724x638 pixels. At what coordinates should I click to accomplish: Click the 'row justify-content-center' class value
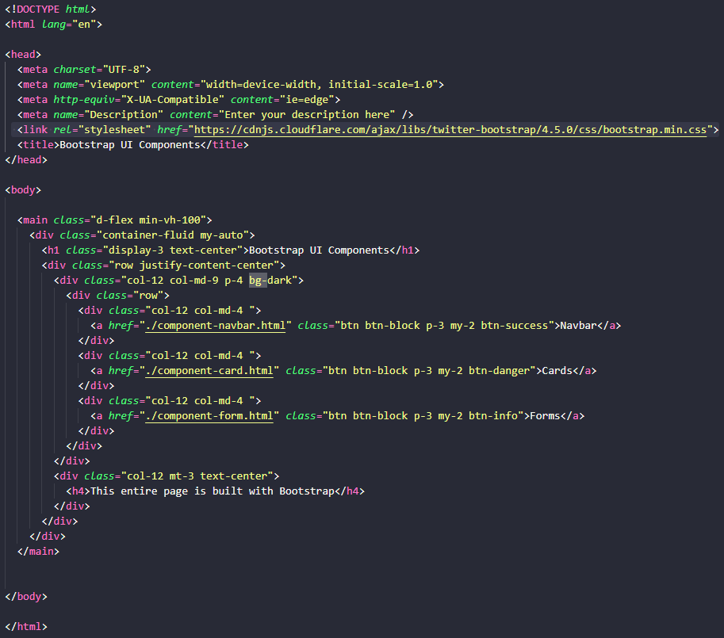(194, 266)
